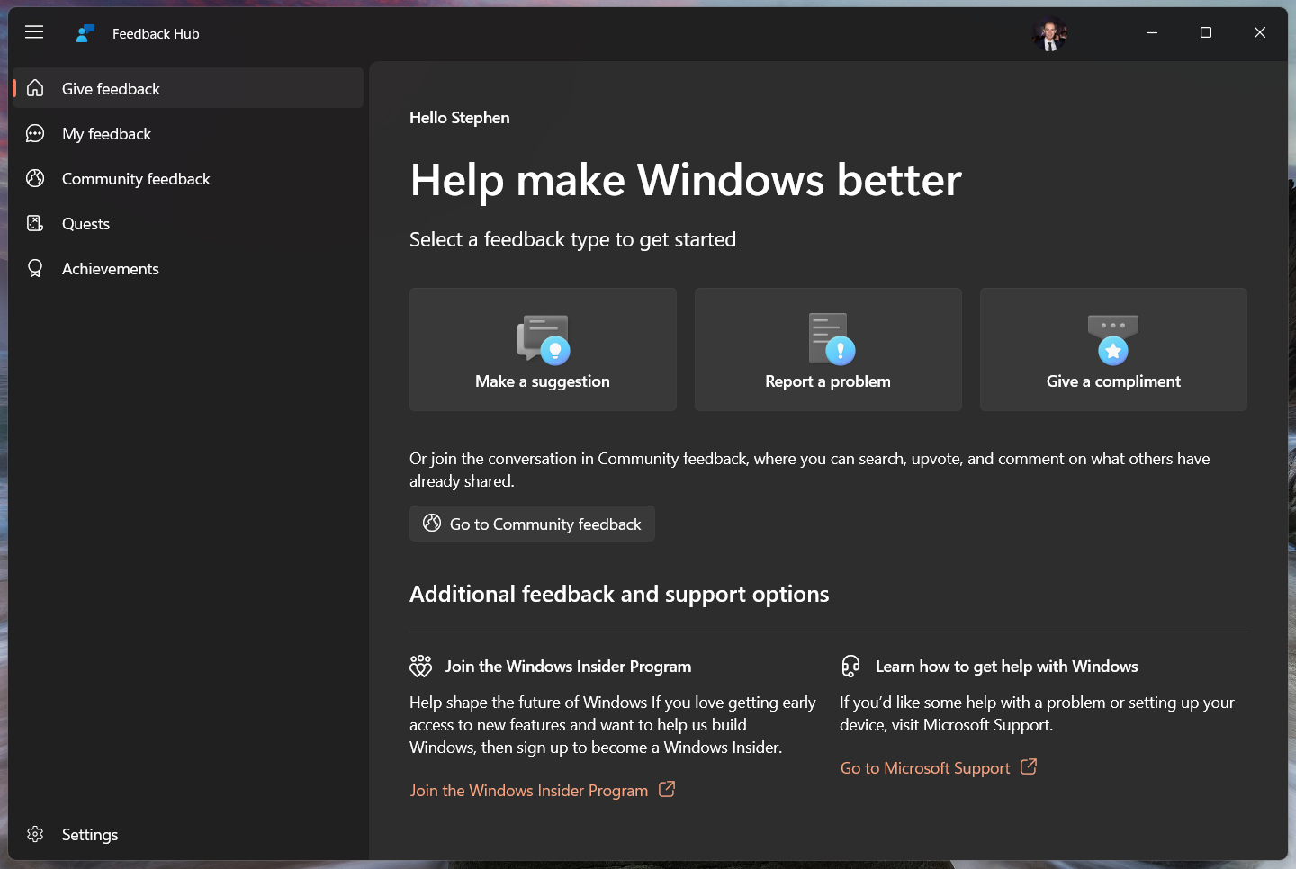Open the hamburger navigation menu
The width and height of the screenshot is (1296, 869).
coord(34,32)
